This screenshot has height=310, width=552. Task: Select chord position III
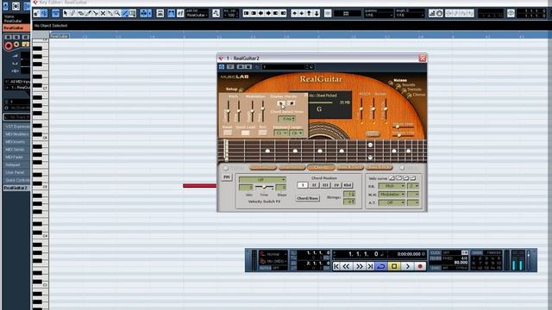pyautogui.click(x=325, y=185)
